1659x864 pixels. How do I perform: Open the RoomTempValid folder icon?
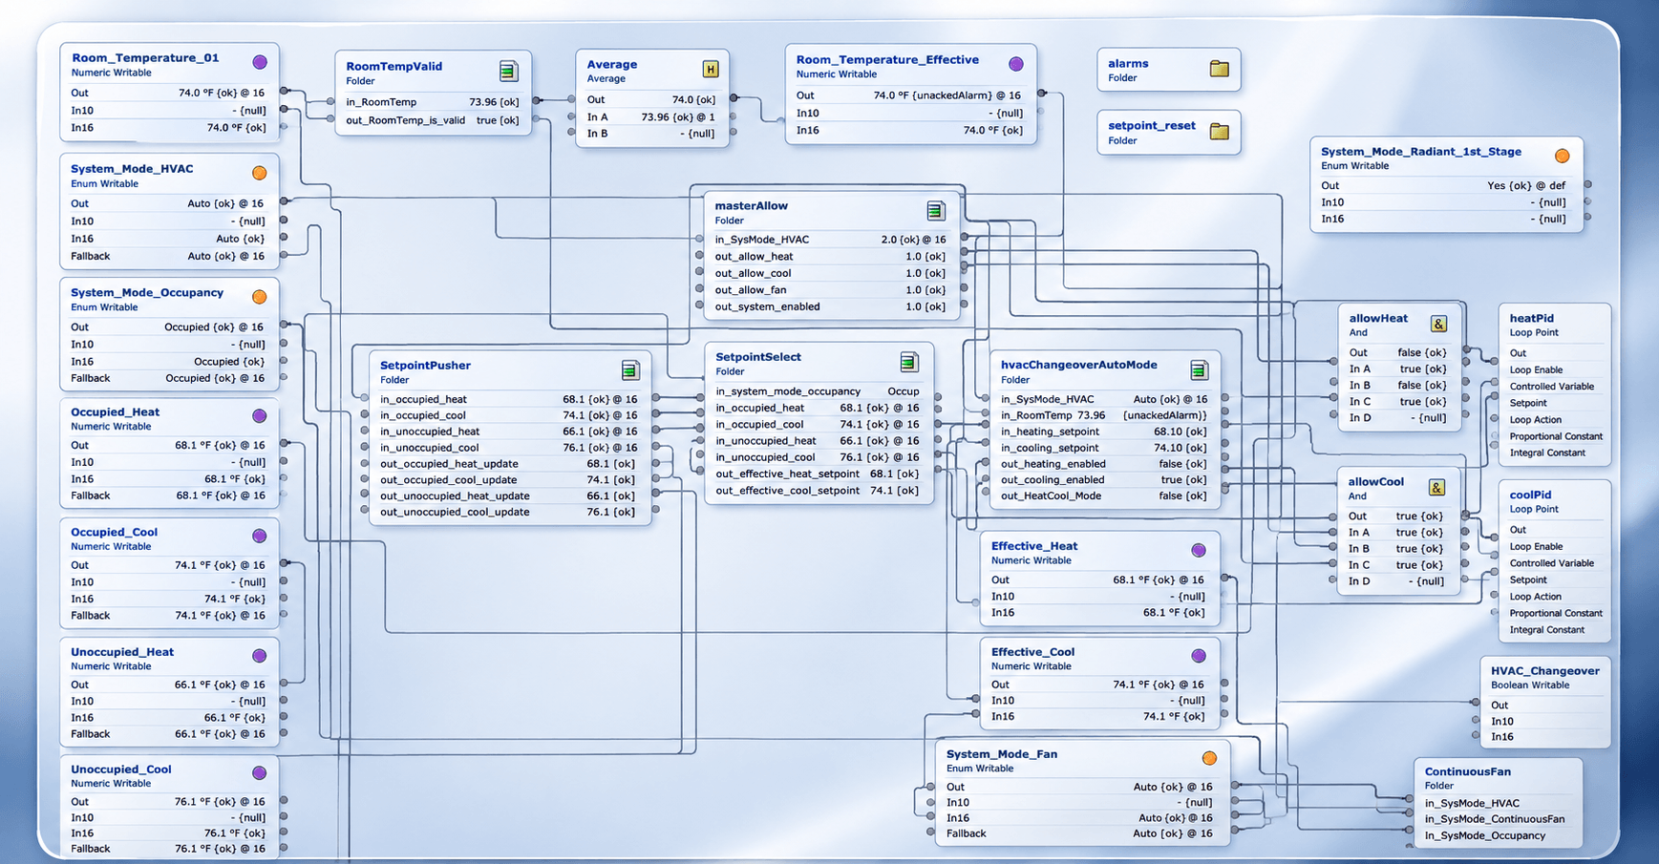pos(508,71)
